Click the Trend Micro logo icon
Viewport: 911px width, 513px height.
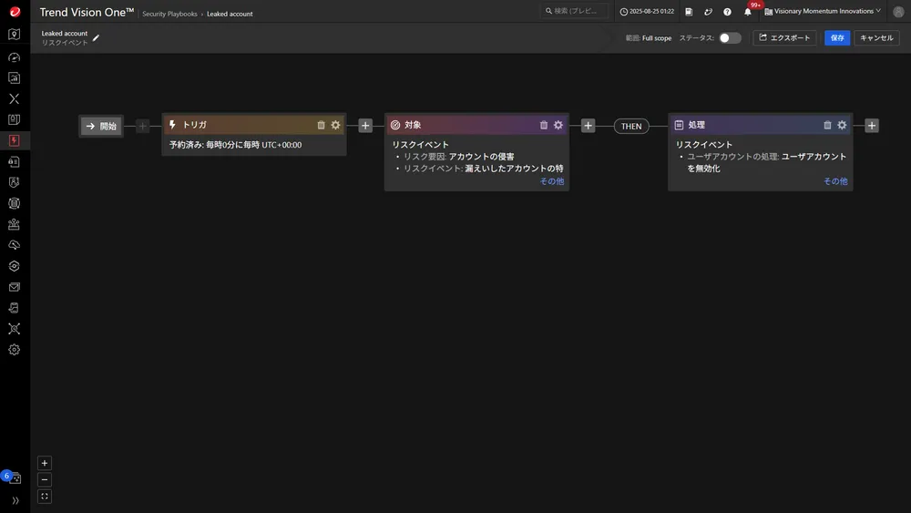pos(15,12)
